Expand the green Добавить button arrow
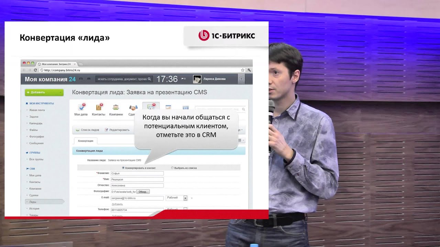Image resolution: width=440 pixels, height=247 pixels. tap(60, 92)
